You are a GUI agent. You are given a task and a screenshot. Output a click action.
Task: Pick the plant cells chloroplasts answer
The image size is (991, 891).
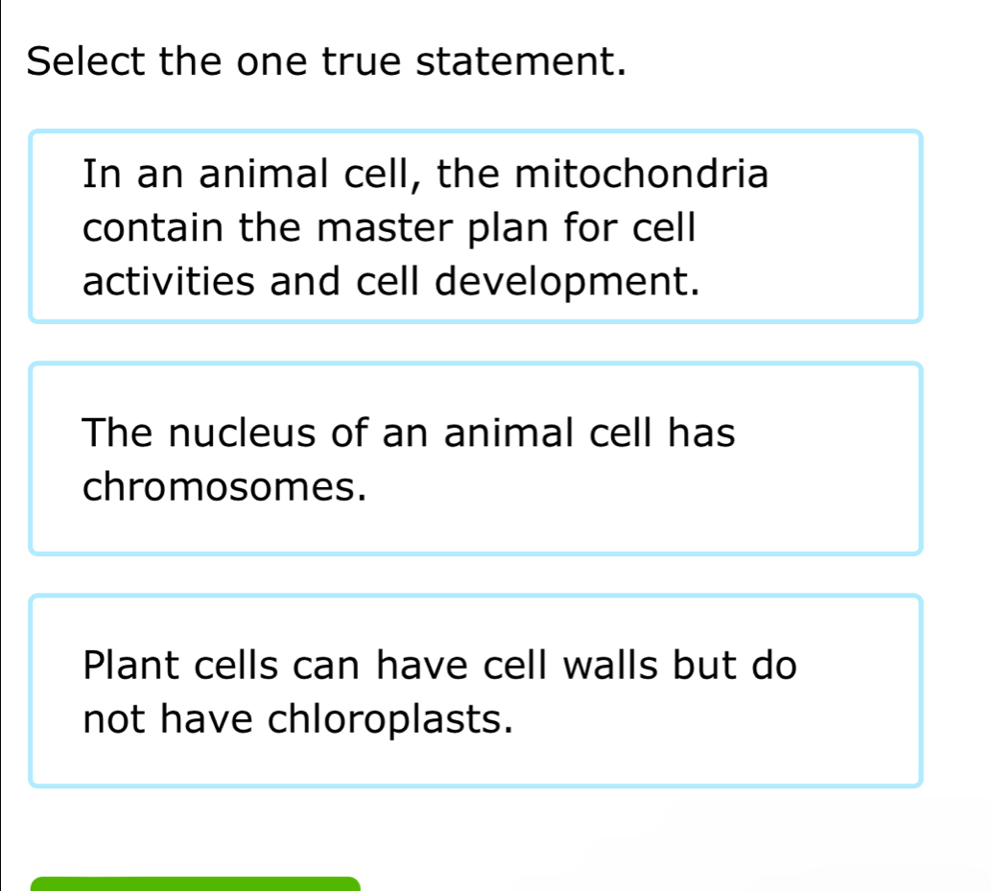[x=476, y=691]
